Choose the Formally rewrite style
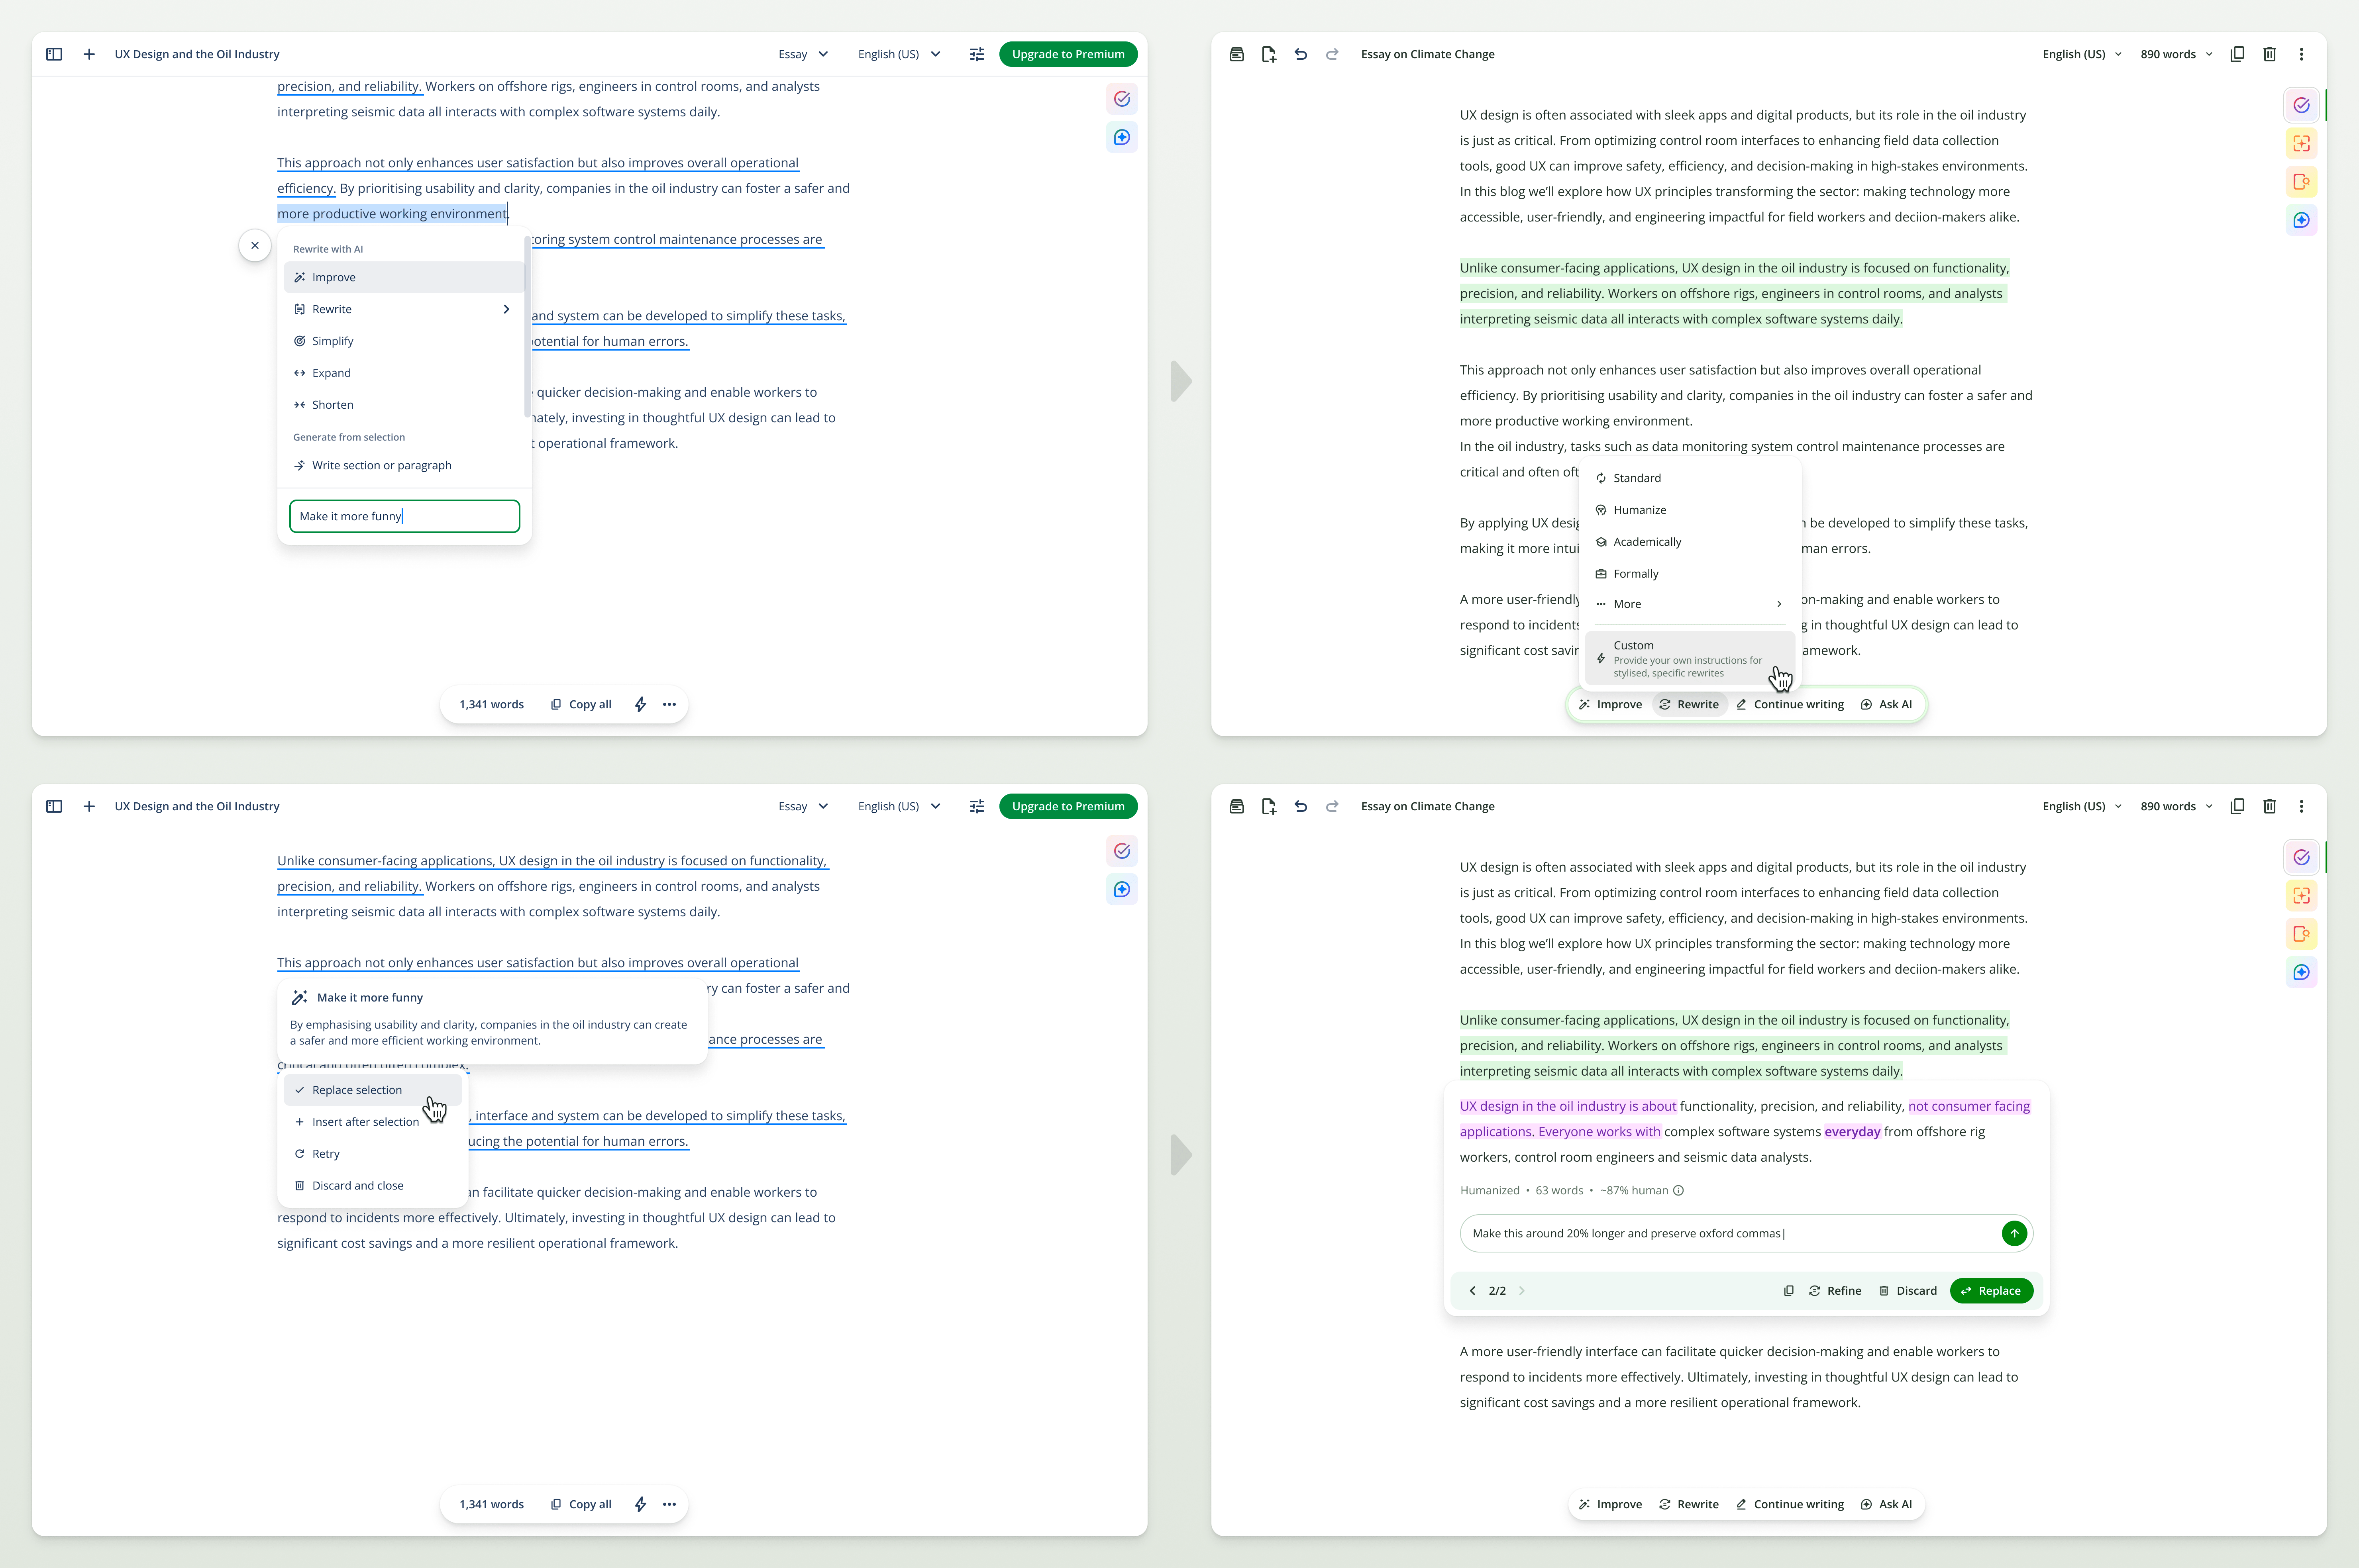This screenshot has width=2359, height=1568. [1690, 574]
